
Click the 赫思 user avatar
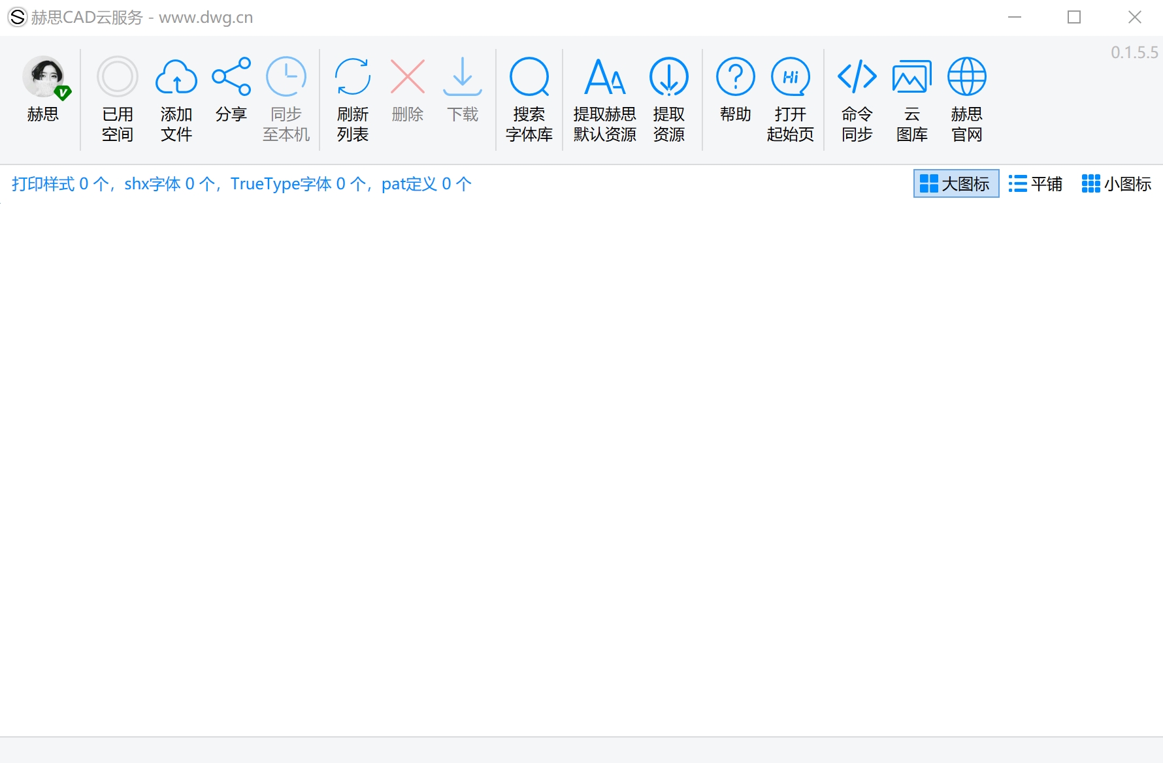[x=43, y=77]
